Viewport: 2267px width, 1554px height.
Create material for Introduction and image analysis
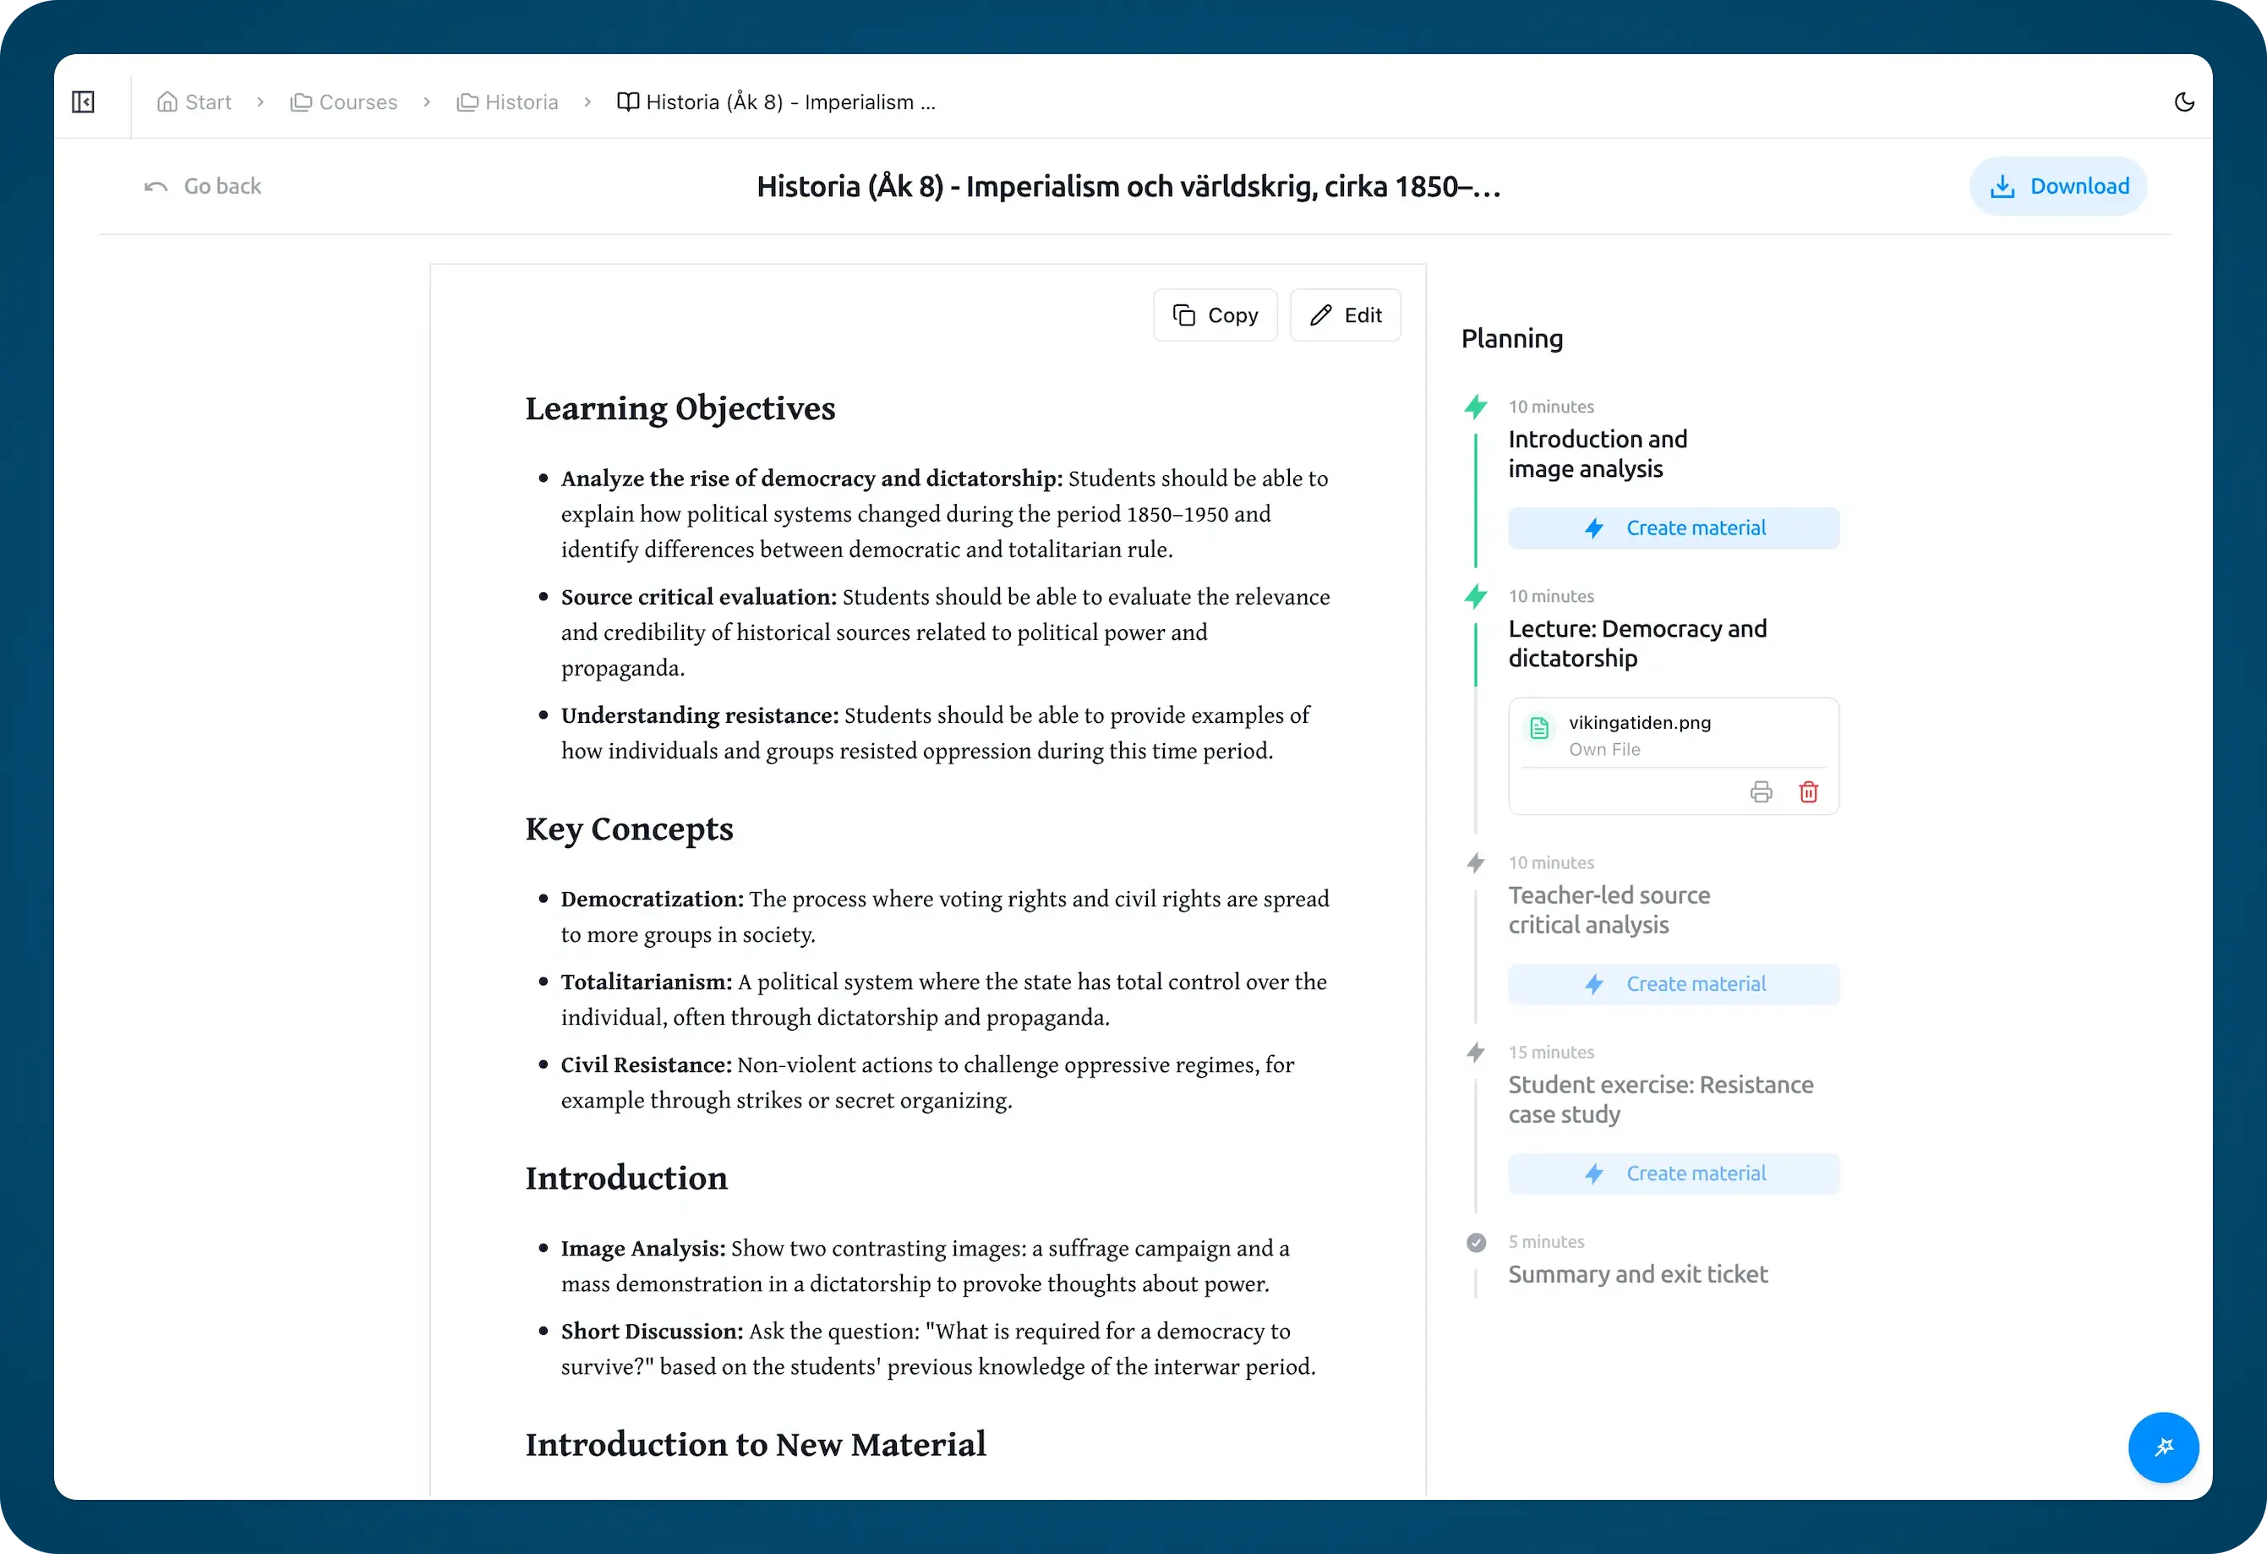(1673, 528)
